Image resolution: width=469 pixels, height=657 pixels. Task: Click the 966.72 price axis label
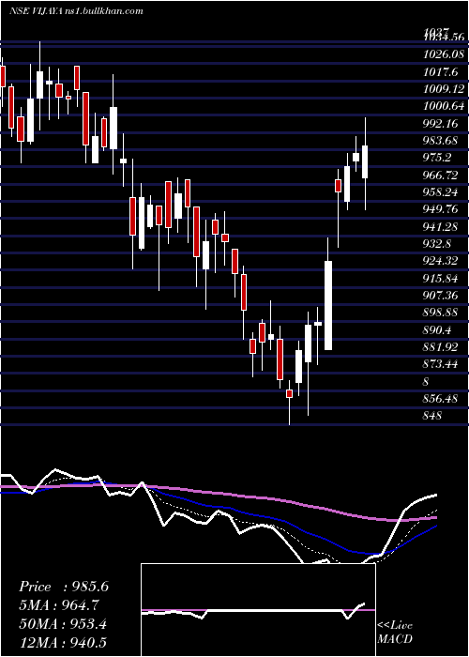click(x=443, y=176)
